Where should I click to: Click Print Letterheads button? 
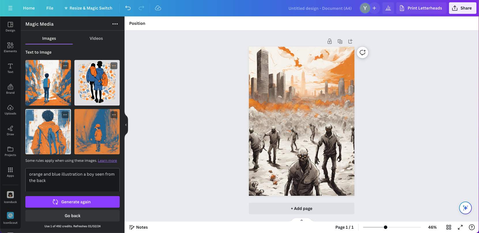coord(421,8)
